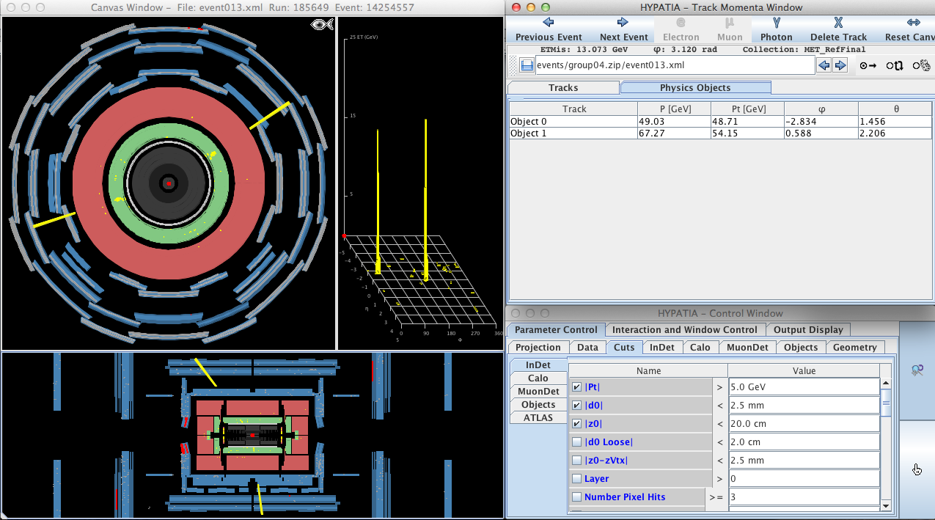Switch to the Tracks tab

563,88
